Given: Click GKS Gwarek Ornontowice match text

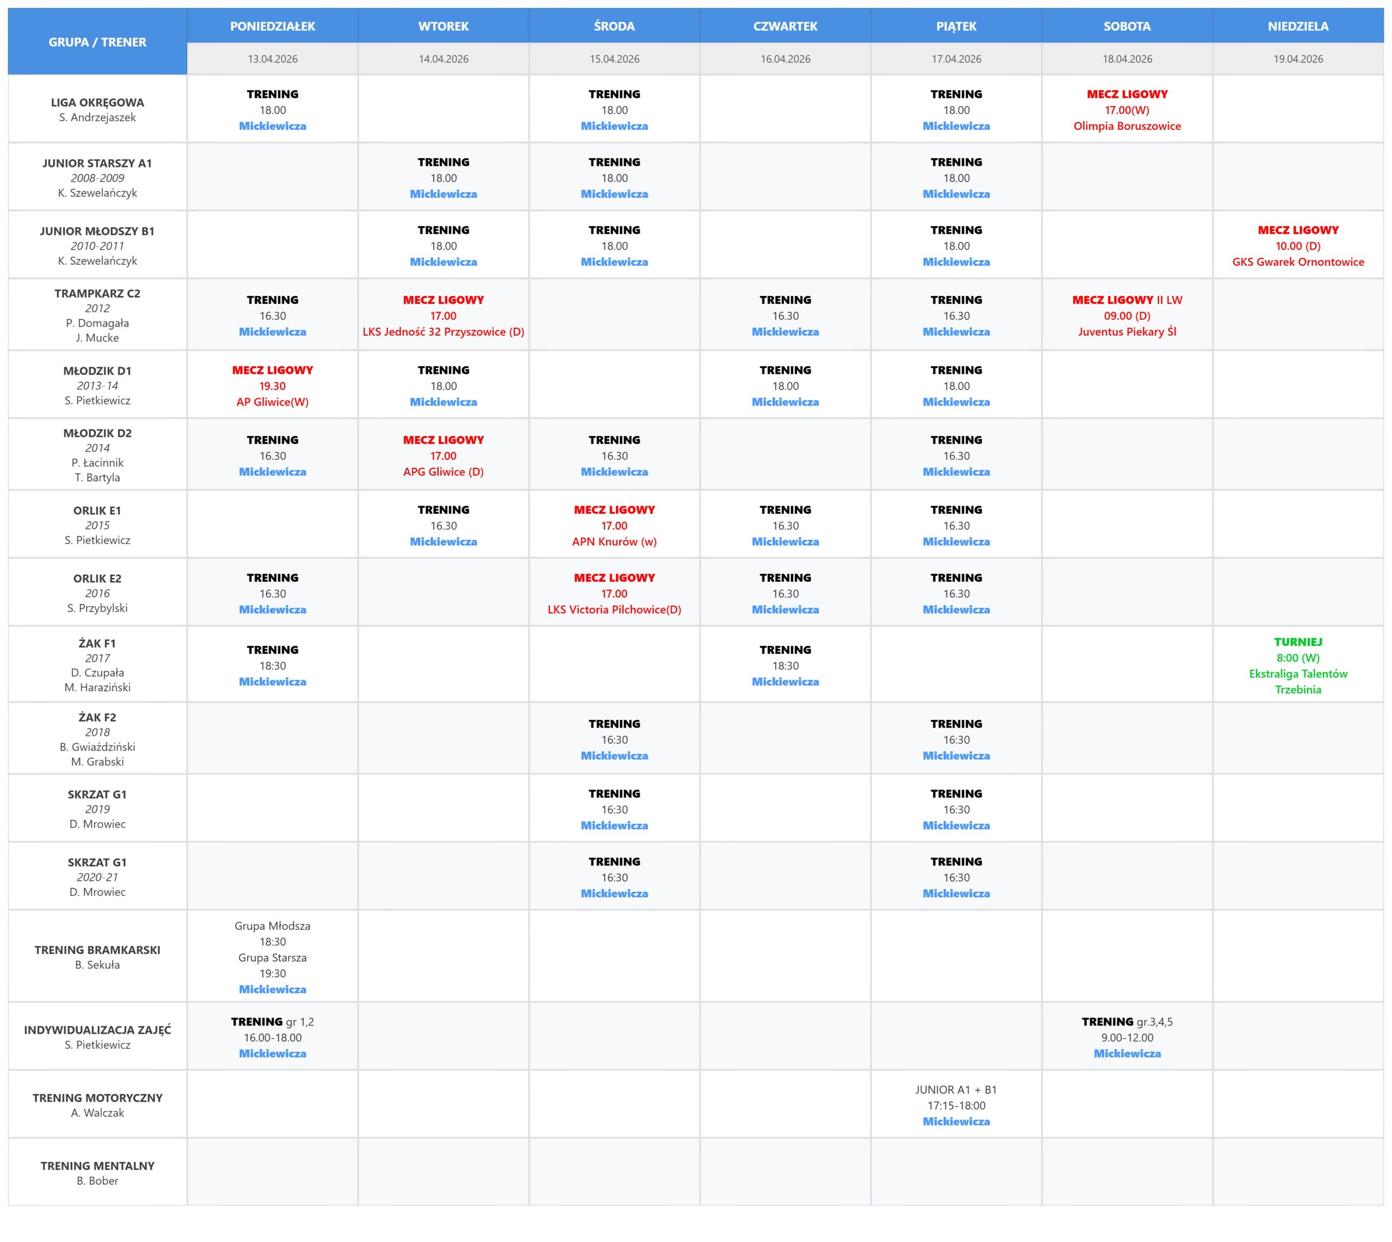Looking at the screenshot, I should [1297, 262].
